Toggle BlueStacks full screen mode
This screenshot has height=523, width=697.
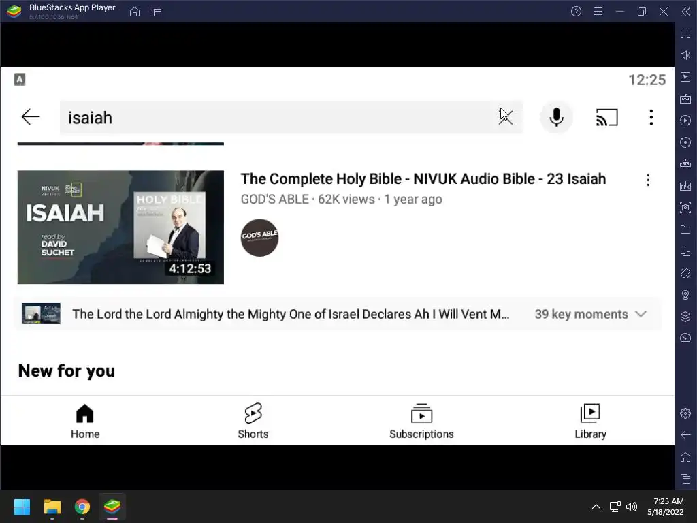(x=685, y=33)
